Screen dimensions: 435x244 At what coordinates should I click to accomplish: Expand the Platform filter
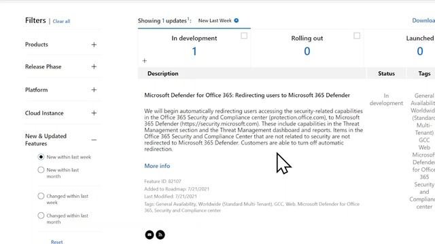pos(94,90)
